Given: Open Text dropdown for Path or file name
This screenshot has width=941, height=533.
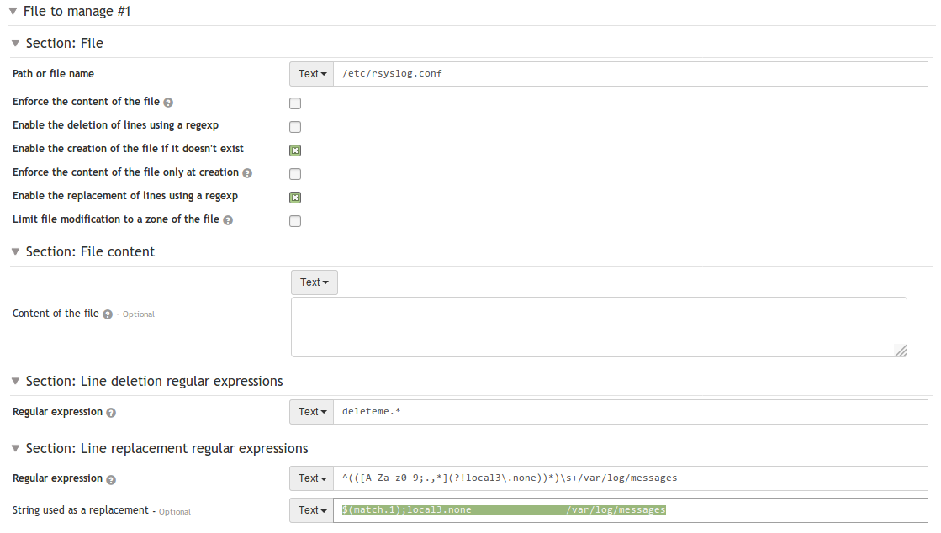Looking at the screenshot, I should [312, 74].
